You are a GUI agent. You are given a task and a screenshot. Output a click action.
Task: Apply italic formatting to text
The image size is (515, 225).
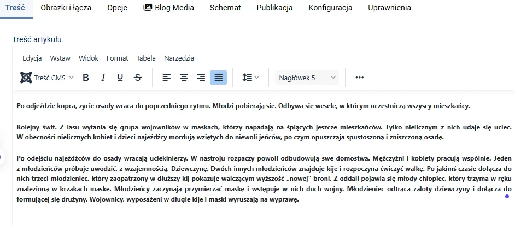(x=103, y=78)
